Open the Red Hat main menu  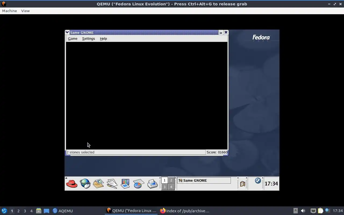point(72,184)
